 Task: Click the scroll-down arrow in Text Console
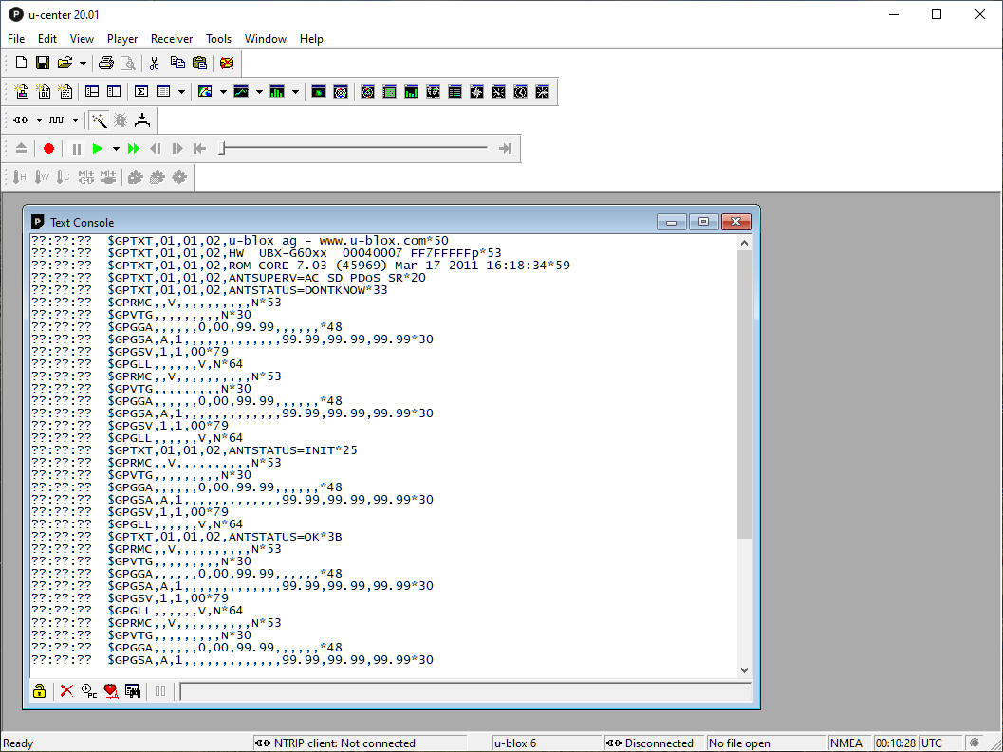744,670
